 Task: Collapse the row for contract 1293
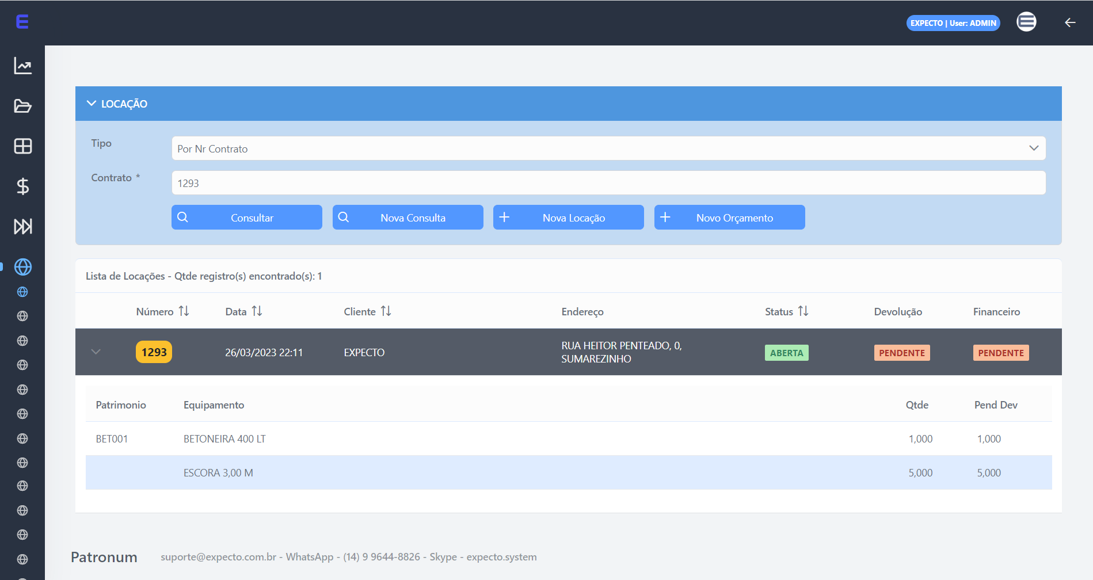(x=96, y=352)
